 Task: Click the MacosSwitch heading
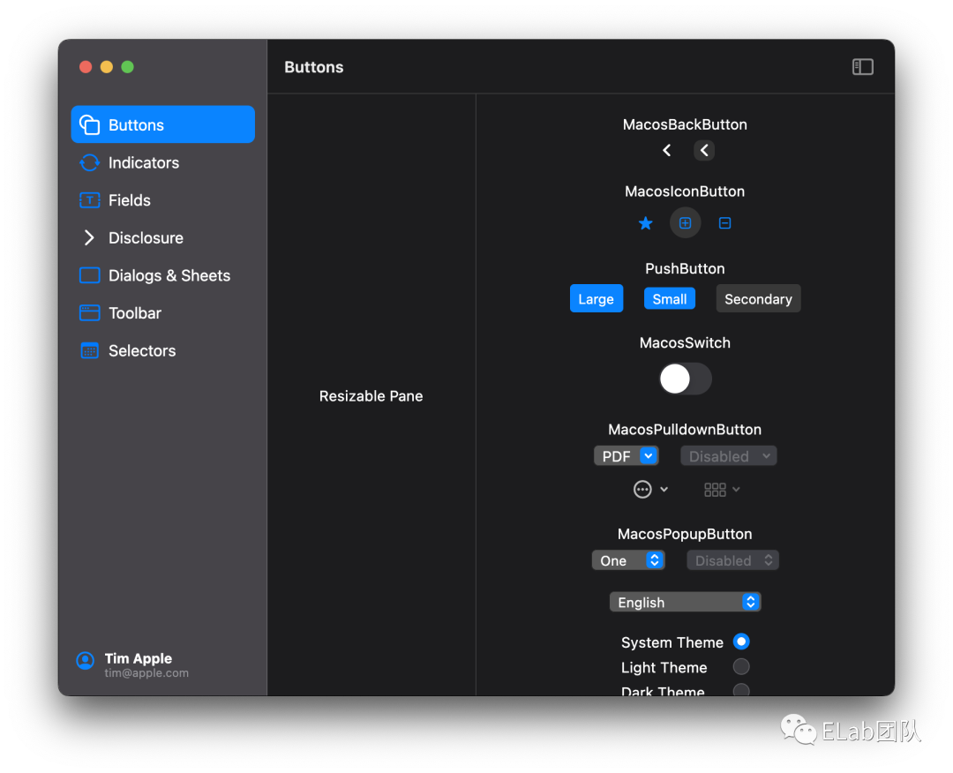point(685,342)
